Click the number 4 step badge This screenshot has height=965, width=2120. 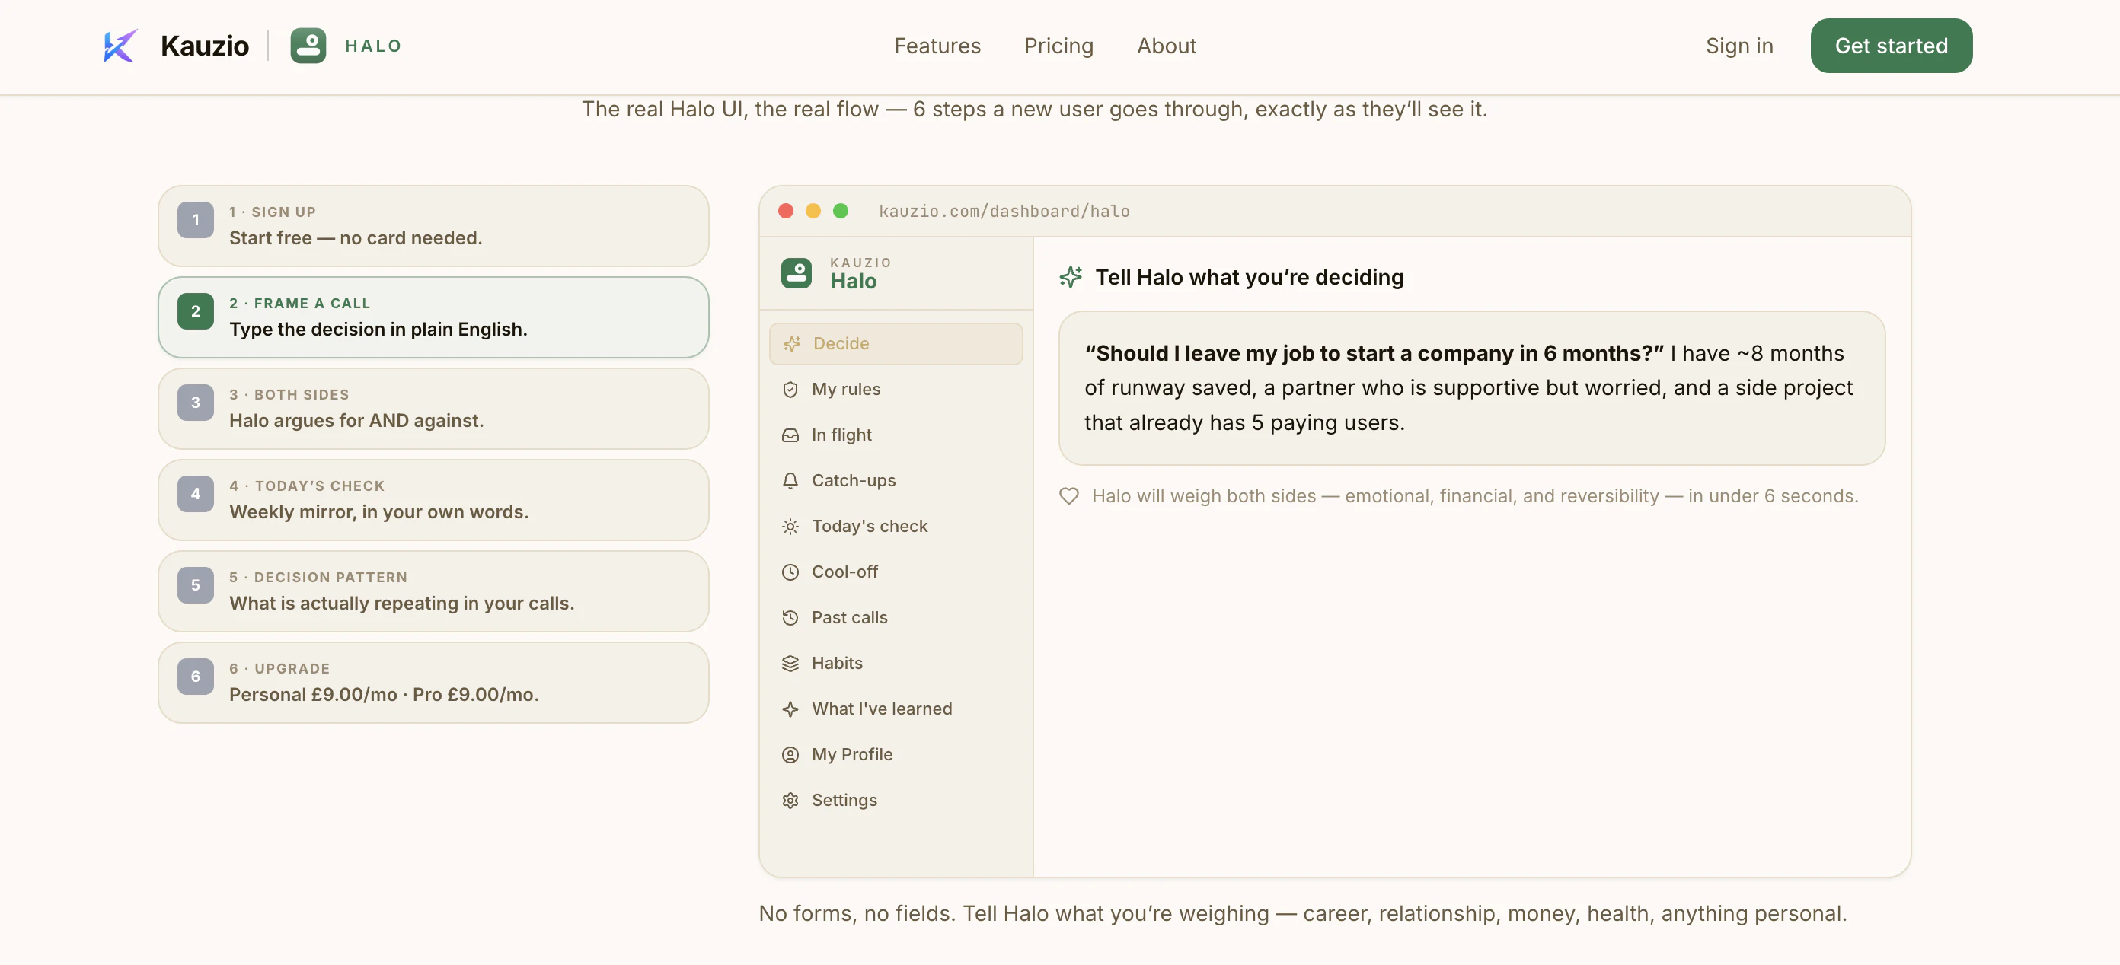coord(196,495)
